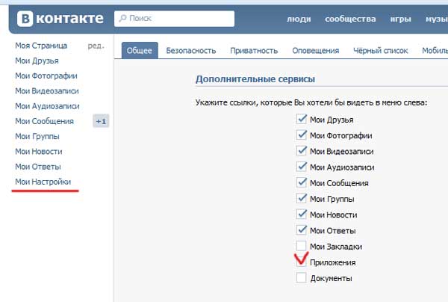Enable the Мои Закладки checkbox
Image resolution: width=448 pixels, height=302 pixels.
302,246
